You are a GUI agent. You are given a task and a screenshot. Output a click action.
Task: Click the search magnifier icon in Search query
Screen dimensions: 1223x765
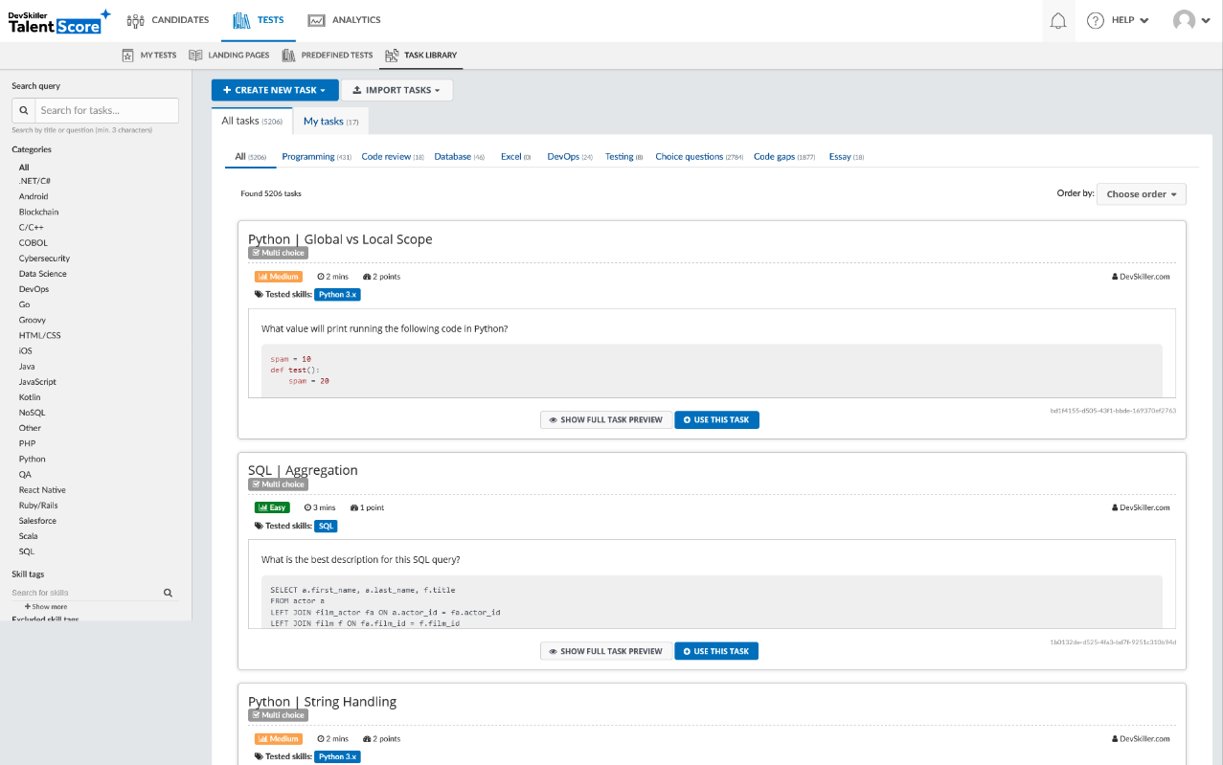[23, 110]
